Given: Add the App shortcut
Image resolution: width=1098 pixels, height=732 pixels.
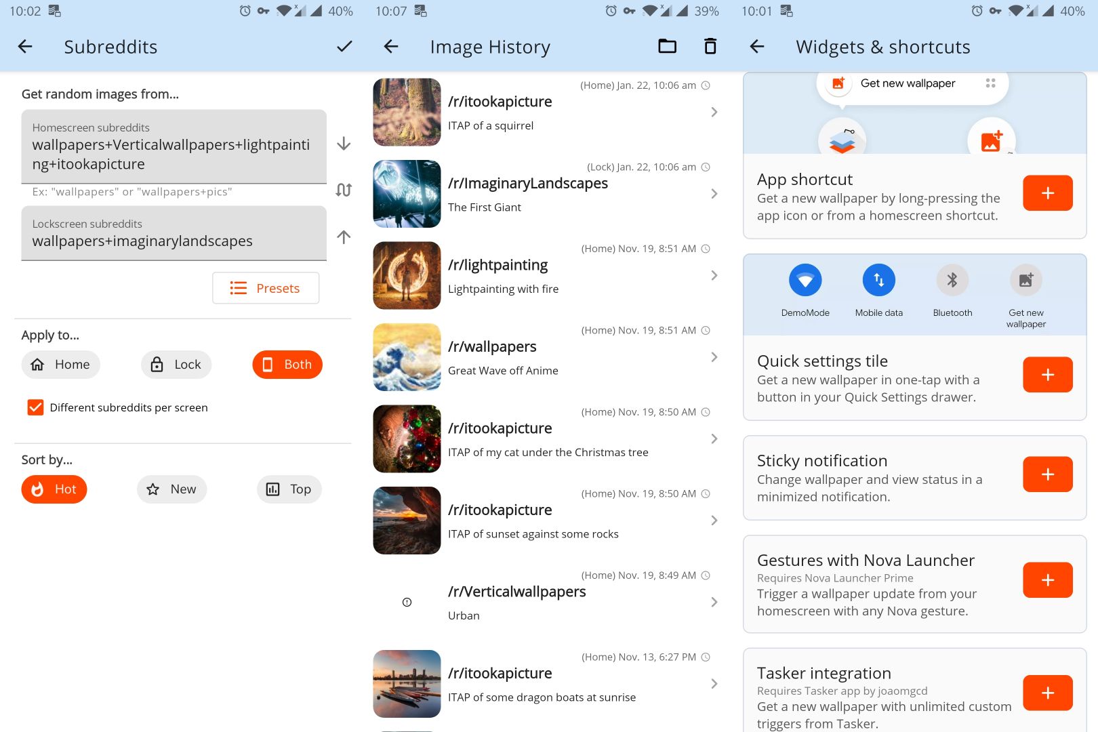Looking at the screenshot, I should pyautogui.click(x=1048, y=193).
